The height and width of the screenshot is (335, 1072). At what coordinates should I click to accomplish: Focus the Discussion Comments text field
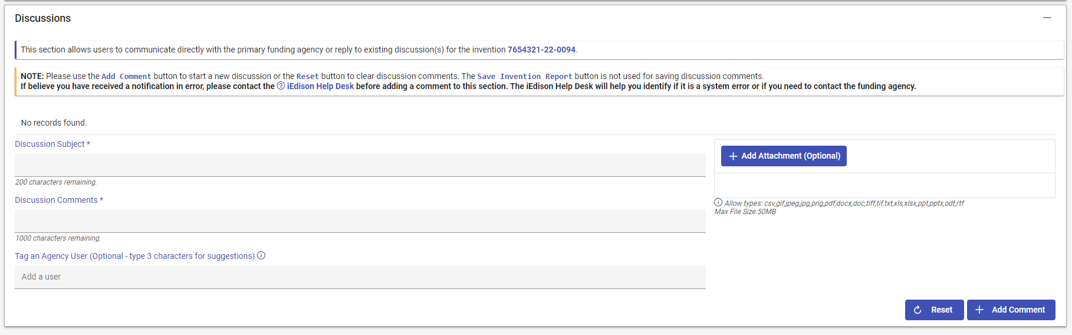pyautogui.click(x=360, y=221)
